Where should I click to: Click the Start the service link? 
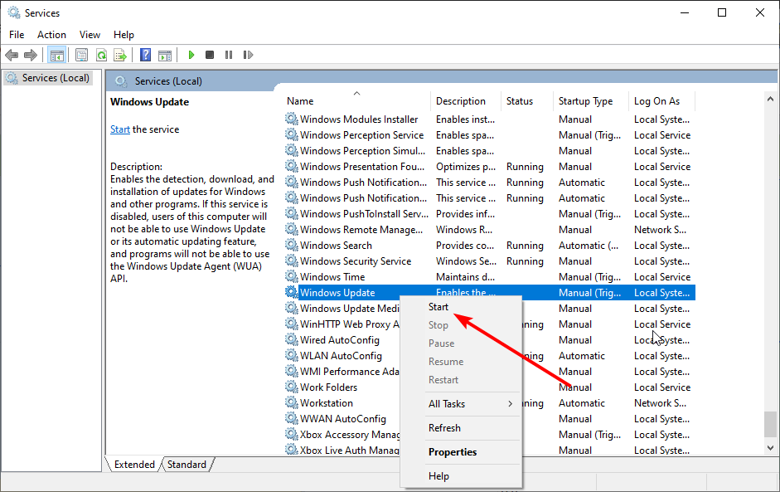(x=120, y=129)
